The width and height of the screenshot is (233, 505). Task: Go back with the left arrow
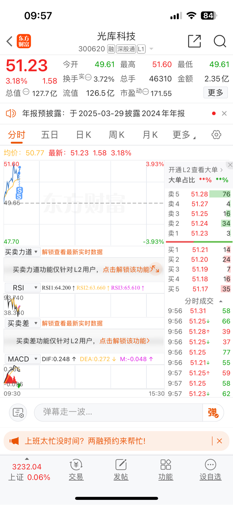10,41
